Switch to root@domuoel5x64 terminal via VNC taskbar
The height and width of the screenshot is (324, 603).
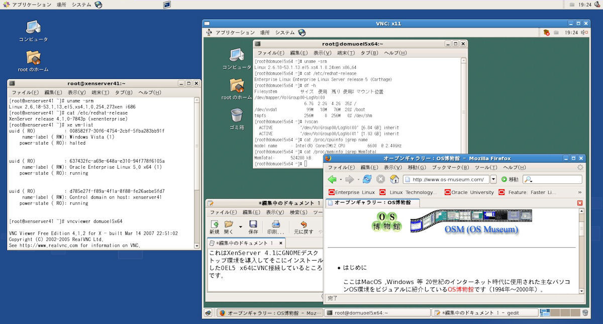[x=378, y=313]
